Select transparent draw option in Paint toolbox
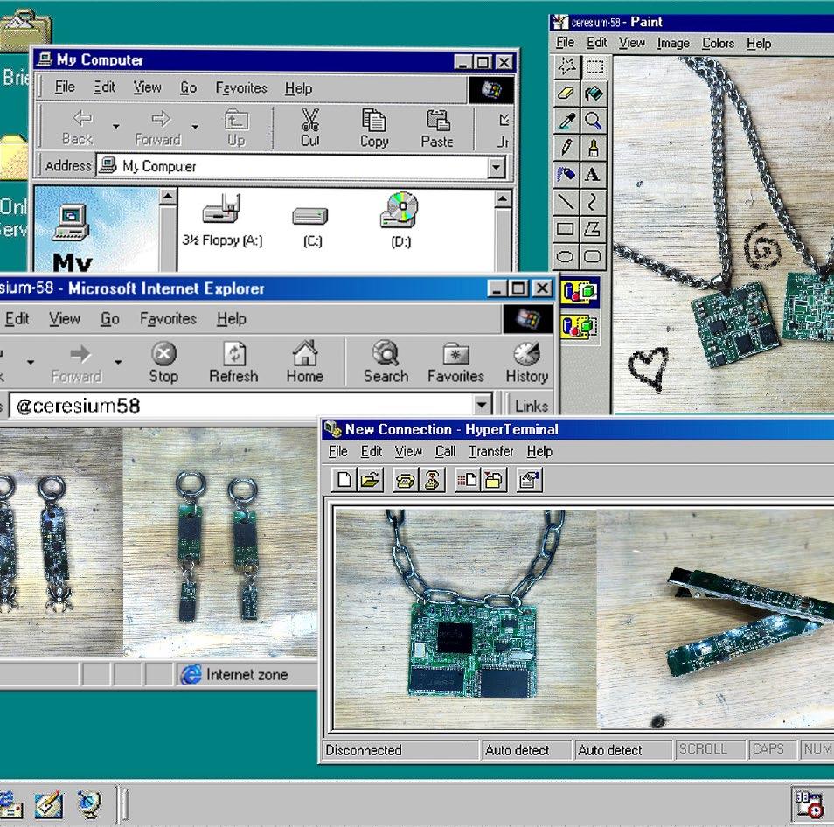Viewport: 834px width, 827px height. (x=580, y=325)
